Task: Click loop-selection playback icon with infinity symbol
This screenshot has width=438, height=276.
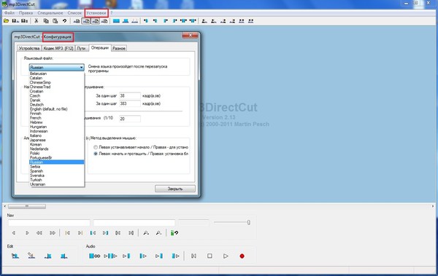Action: click(x=94, y=256)
